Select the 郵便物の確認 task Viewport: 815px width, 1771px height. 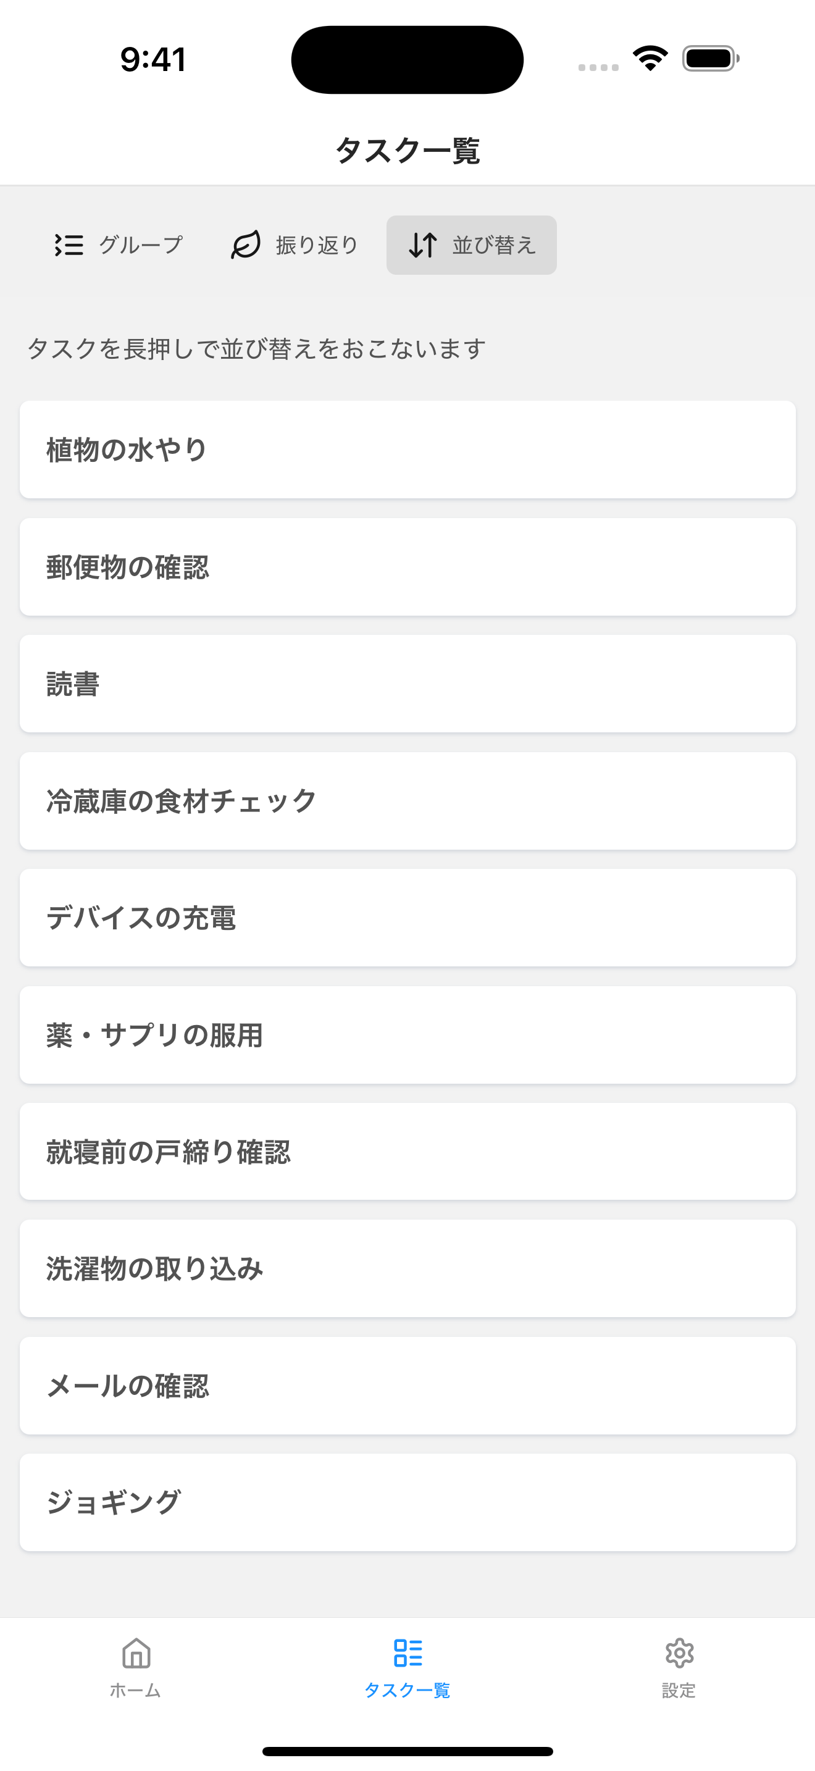coord(407,567)
